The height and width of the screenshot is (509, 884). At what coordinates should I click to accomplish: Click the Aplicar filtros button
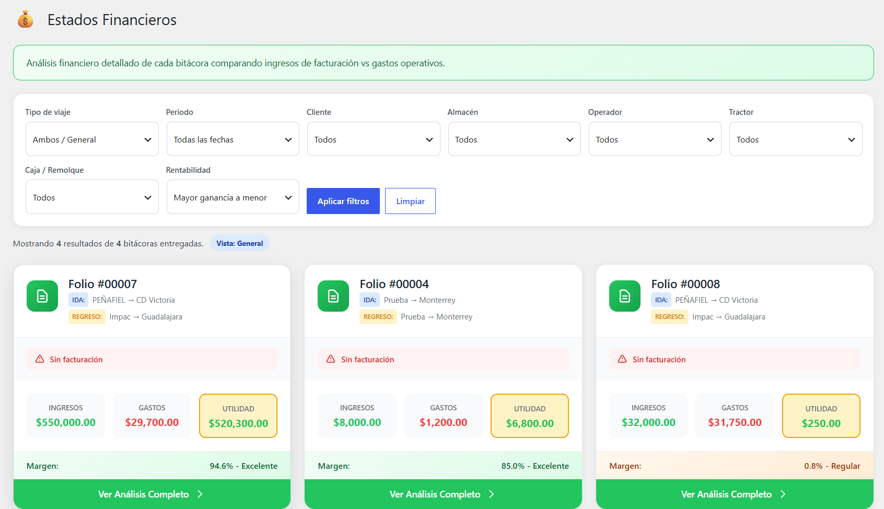[343, 201]
